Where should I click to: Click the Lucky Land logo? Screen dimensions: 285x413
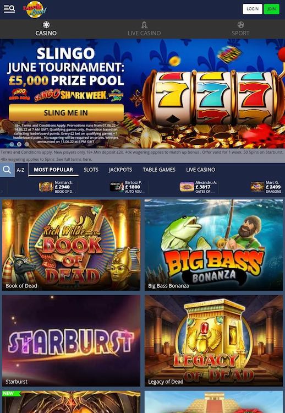[x=35, y=9]
